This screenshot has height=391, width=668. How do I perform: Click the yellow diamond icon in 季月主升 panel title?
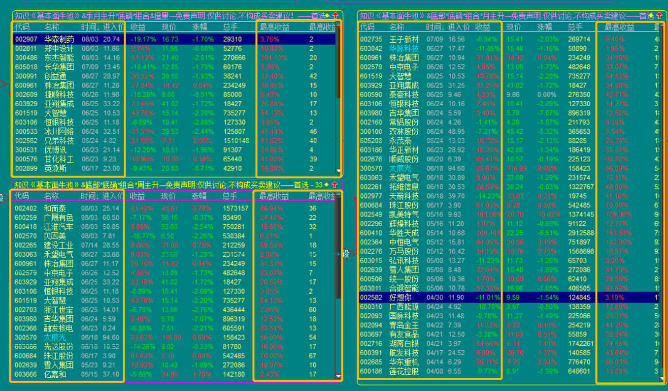click(328, 16)
